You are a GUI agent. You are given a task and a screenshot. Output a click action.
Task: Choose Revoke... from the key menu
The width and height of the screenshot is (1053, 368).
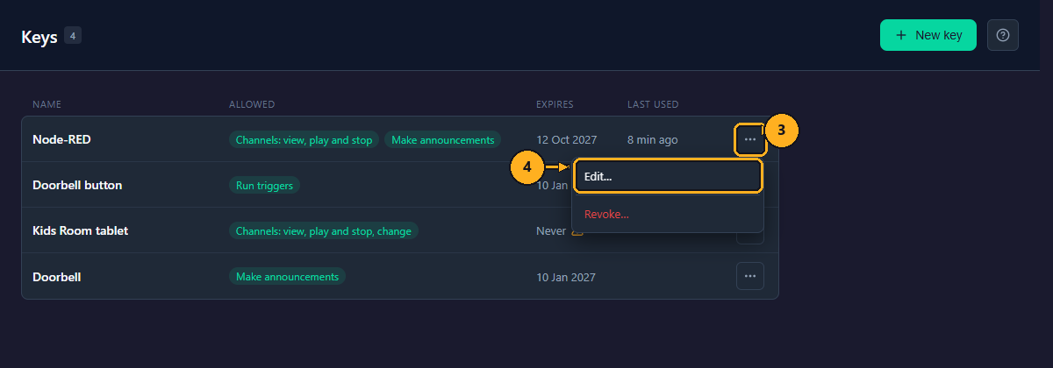click(x=668, y=214)
